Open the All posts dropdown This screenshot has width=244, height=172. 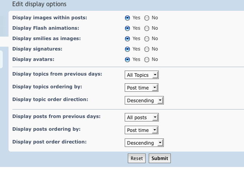(142, 117)
